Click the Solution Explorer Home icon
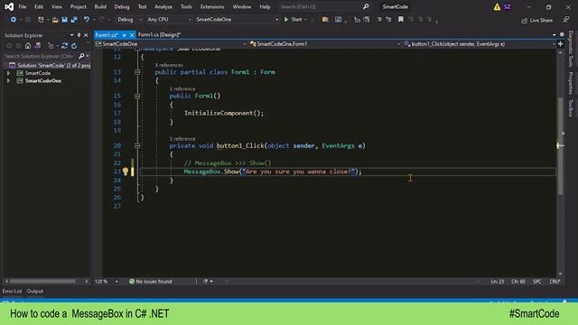Screen dimensions: 578x325 click(28, 46)
